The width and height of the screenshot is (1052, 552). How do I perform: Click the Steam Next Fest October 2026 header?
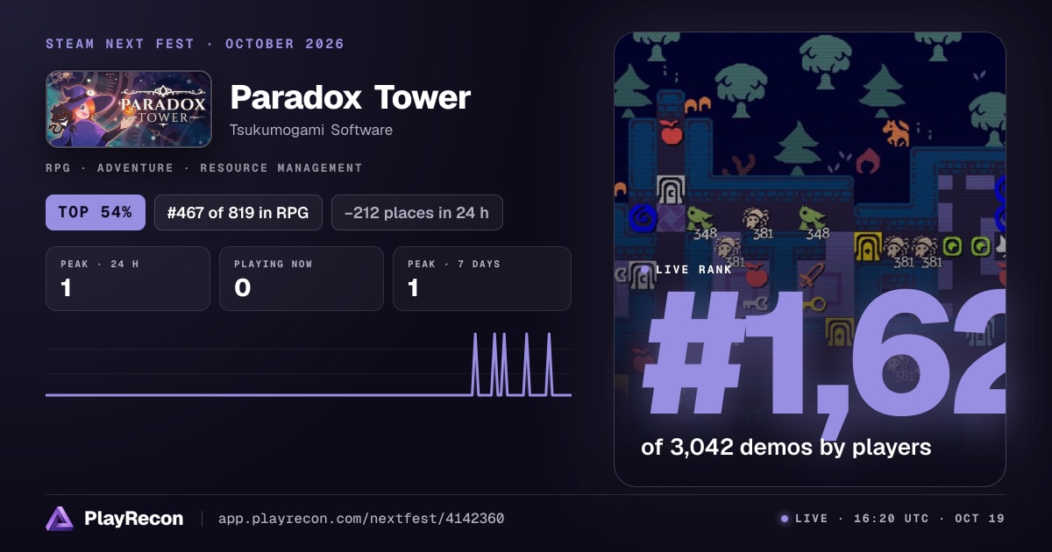pos(195,44)
